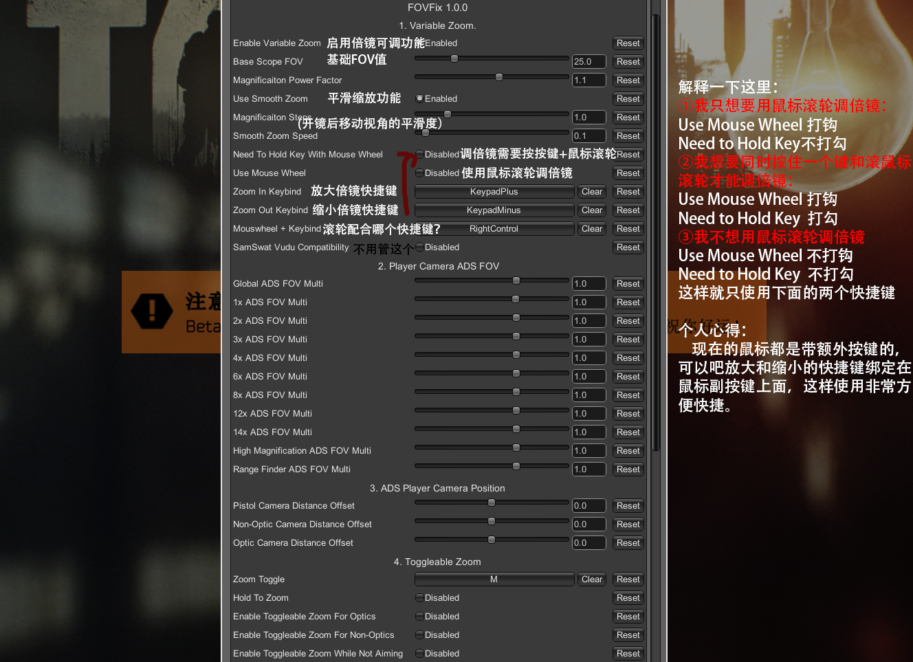Toggle Use Mouse Wheel checkbox
The image size is (913, 662).
pyautogui.click(x=419, y=173)
